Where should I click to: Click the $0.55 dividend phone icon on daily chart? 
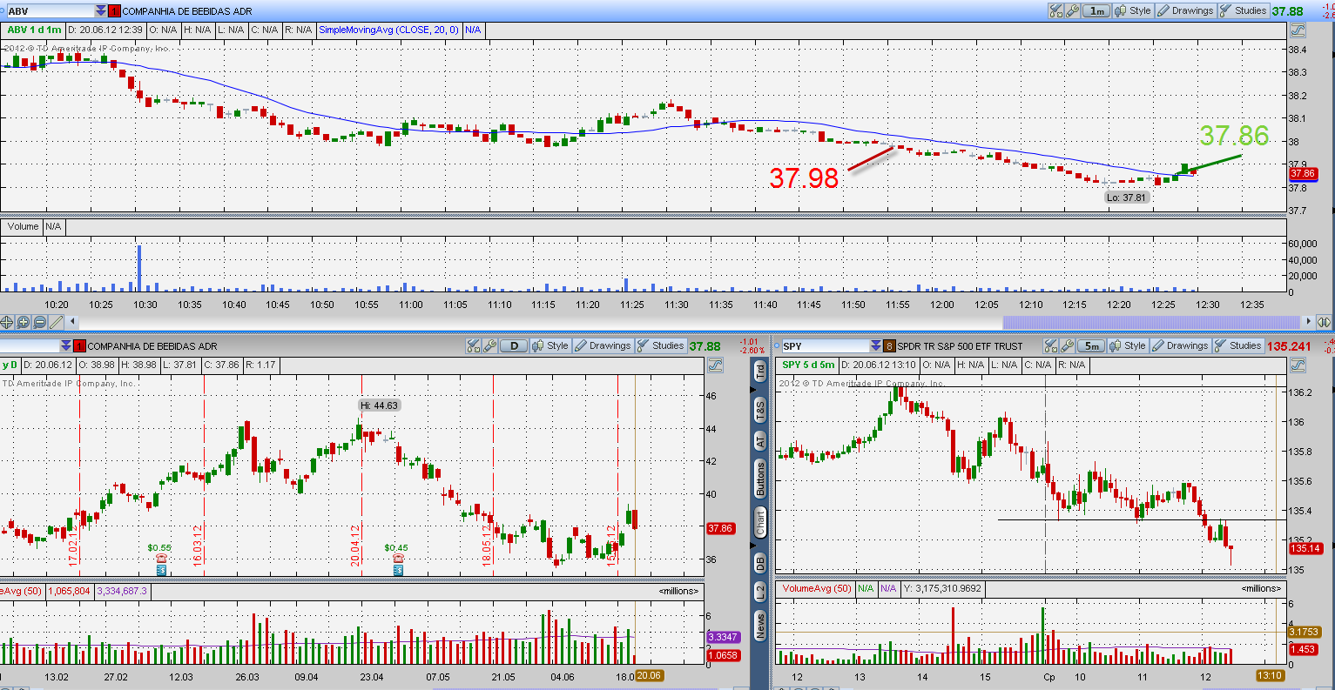[x=160, y=559]
